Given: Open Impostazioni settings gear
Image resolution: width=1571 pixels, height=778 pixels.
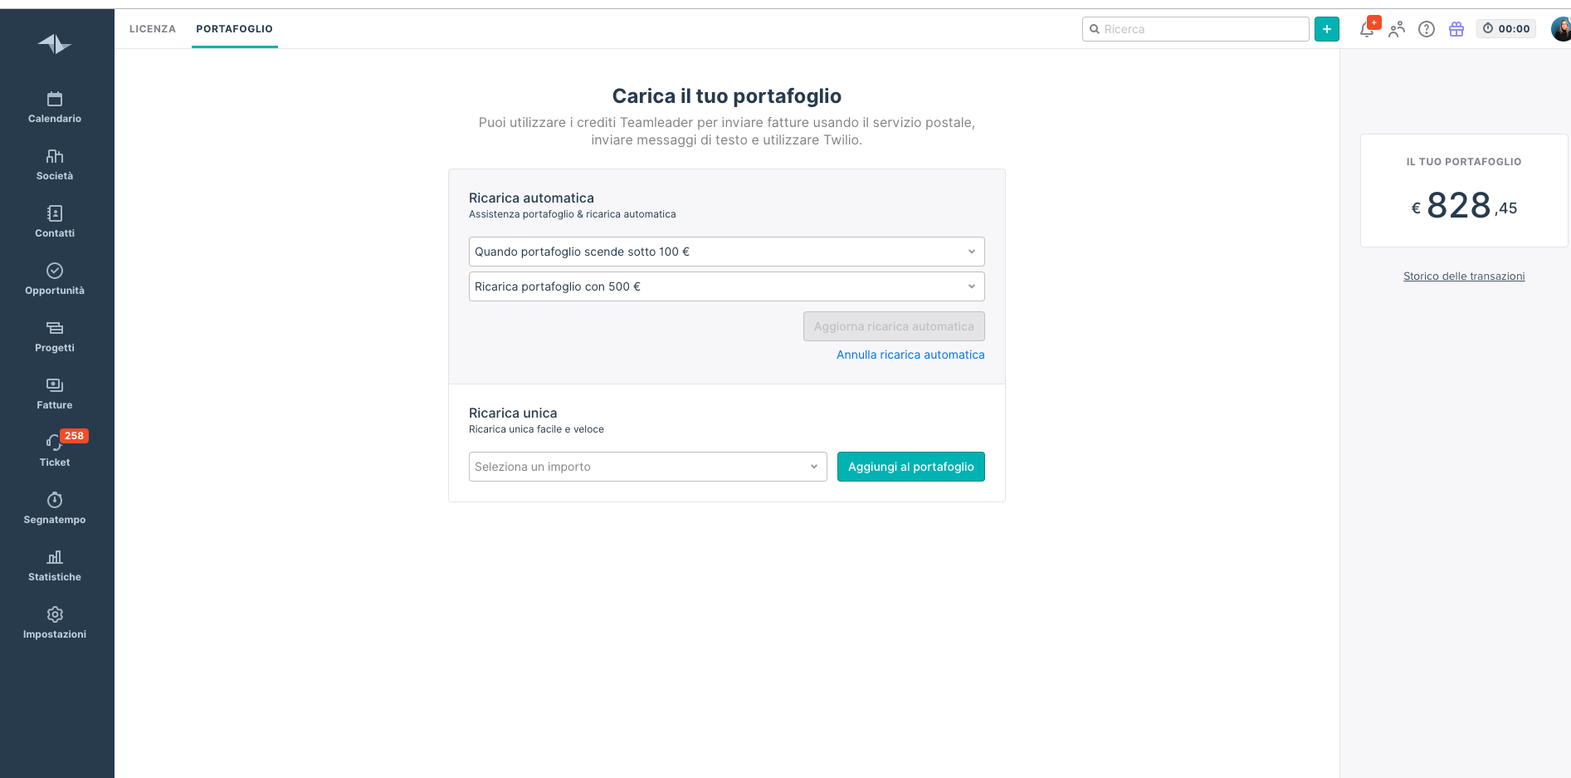Looking at the screenshot, I should point(55,624).
